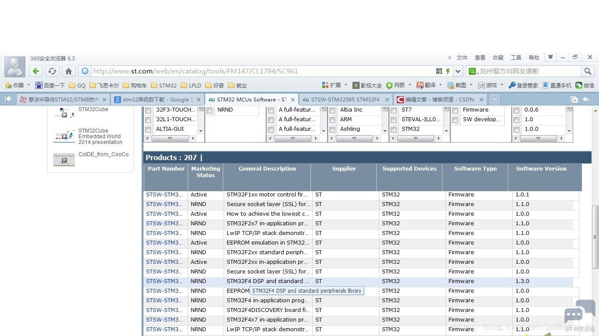Enable the ARM supplier checkbox
Viewport: 599px width, 336px height.
pos(332,120)
